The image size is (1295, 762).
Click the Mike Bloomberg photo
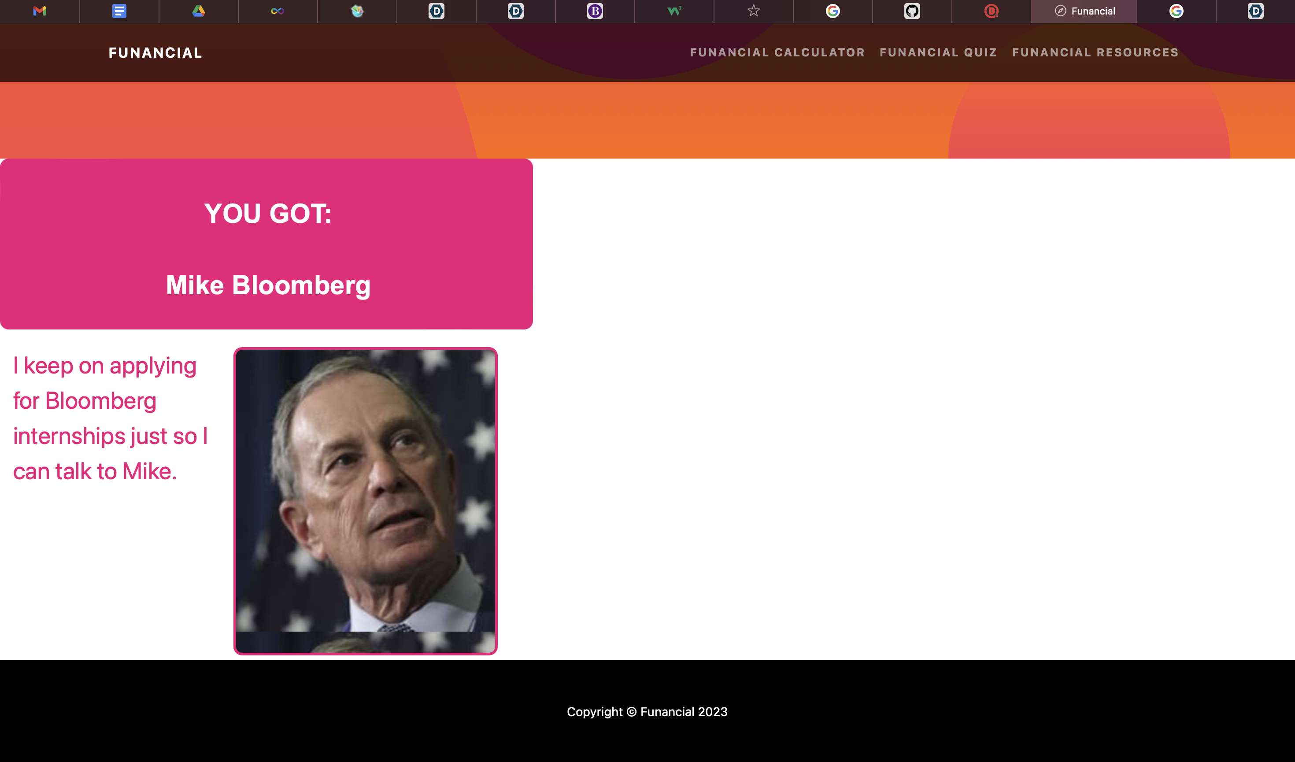click(366, 501)
